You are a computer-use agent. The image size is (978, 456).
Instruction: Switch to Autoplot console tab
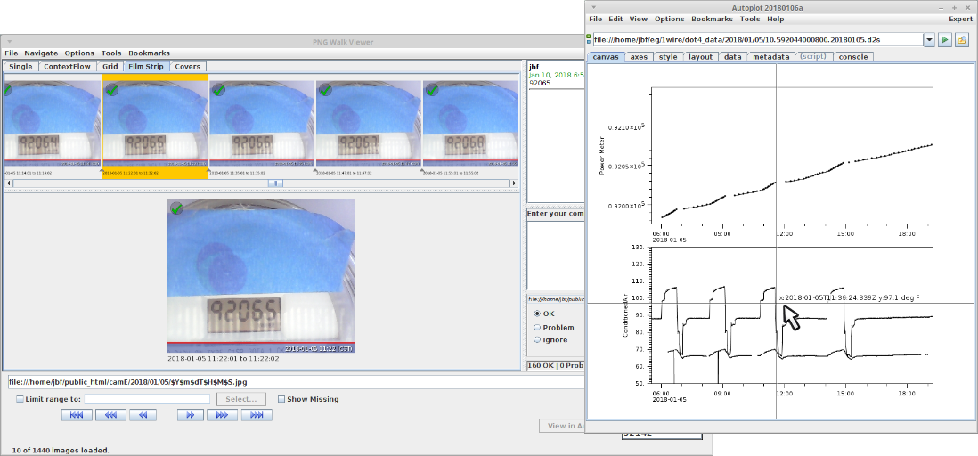click(852, 57)
